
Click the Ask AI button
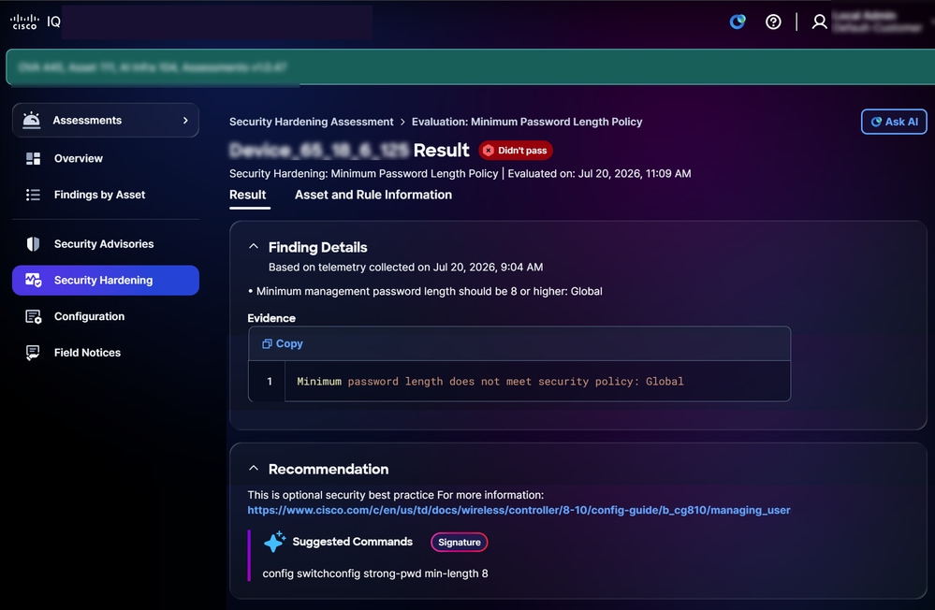point(894,122)
